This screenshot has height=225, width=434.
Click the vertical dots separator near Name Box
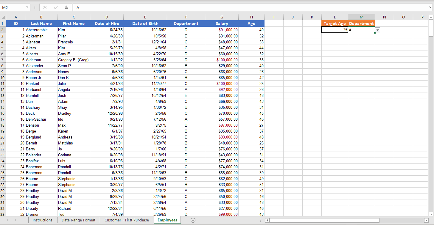click(x=35, y=7)
